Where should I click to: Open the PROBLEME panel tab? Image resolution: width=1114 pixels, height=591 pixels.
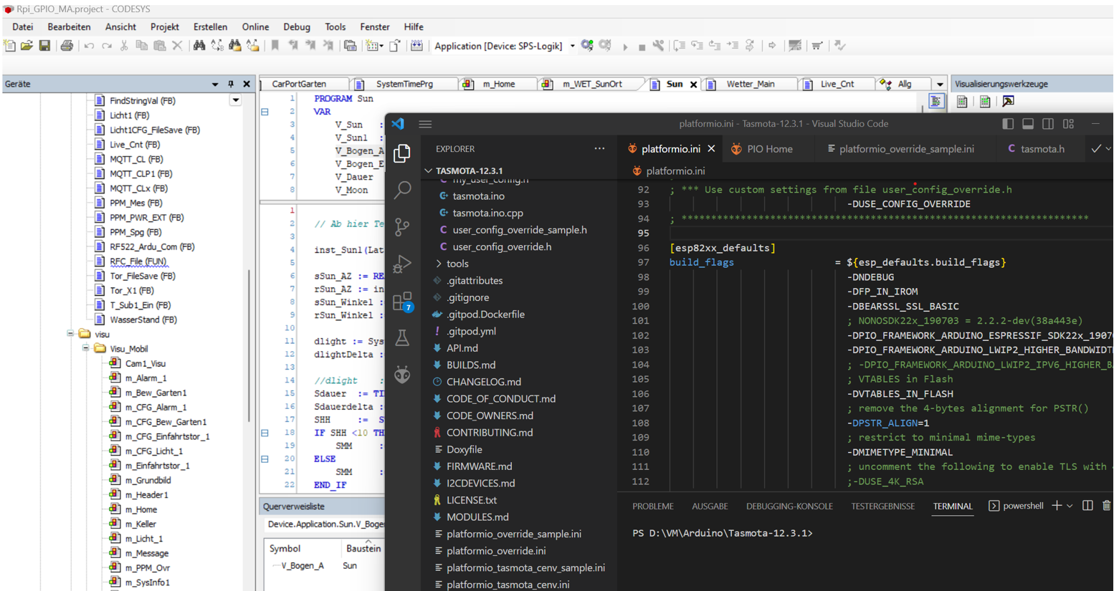click(652, 506)
